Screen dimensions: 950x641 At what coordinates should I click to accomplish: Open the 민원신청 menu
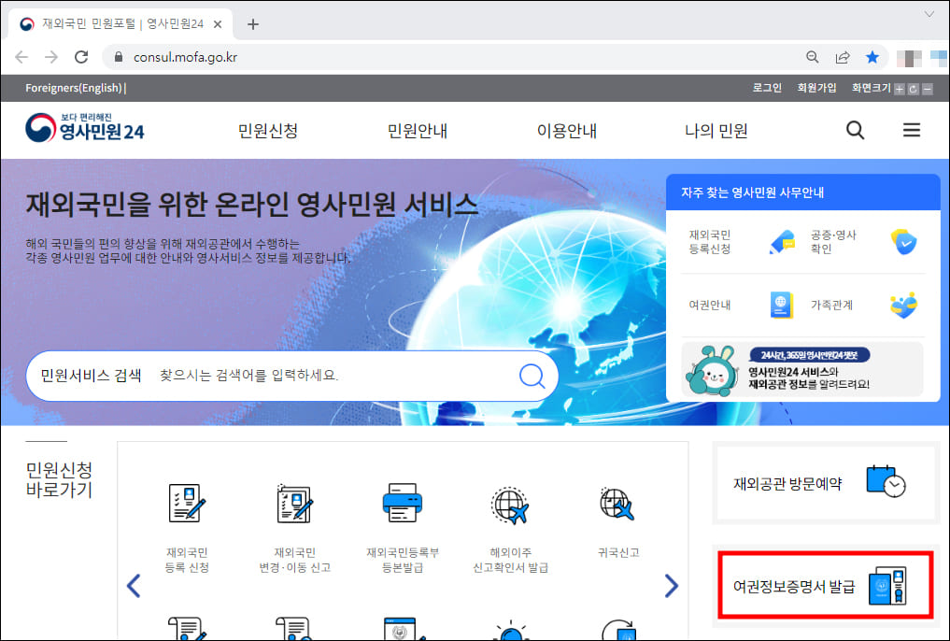tap(267, 131)
